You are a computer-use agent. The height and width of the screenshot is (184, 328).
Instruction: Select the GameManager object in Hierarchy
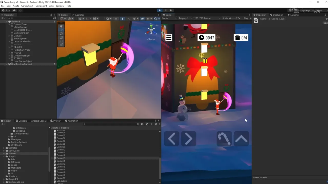21,33
